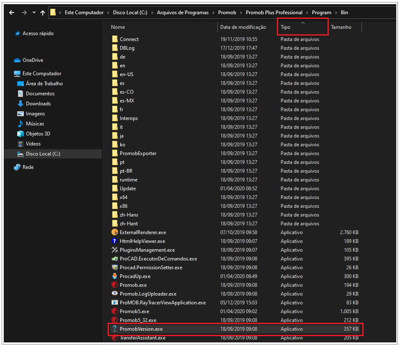Click PromobExporter folder icon
Image resolution: width=400 pixels, height=347 pixels.
[115, 153]
